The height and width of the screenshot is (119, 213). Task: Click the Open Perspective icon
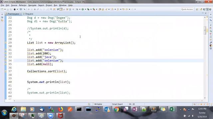[197, 9]
